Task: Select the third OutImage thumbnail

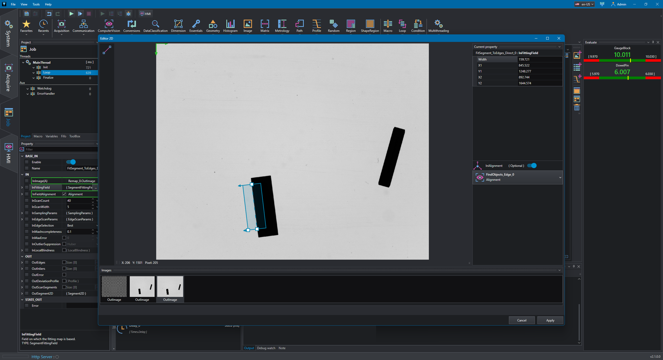Action: click(170, 289)
